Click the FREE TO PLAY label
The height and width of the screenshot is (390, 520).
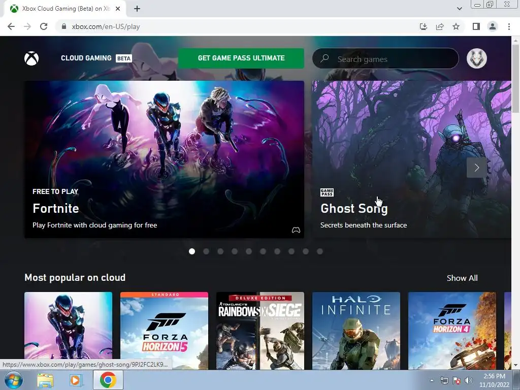click(55, 191)
